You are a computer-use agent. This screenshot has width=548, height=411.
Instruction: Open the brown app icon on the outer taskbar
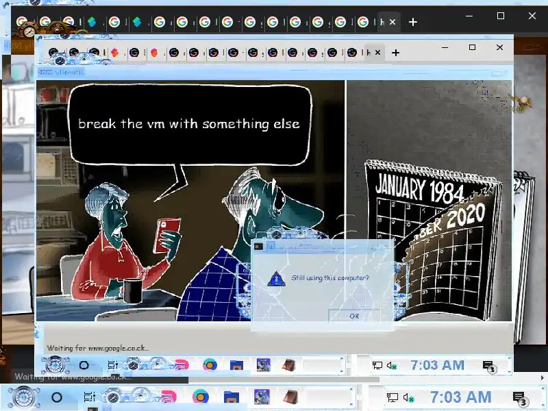pos(290,397)
